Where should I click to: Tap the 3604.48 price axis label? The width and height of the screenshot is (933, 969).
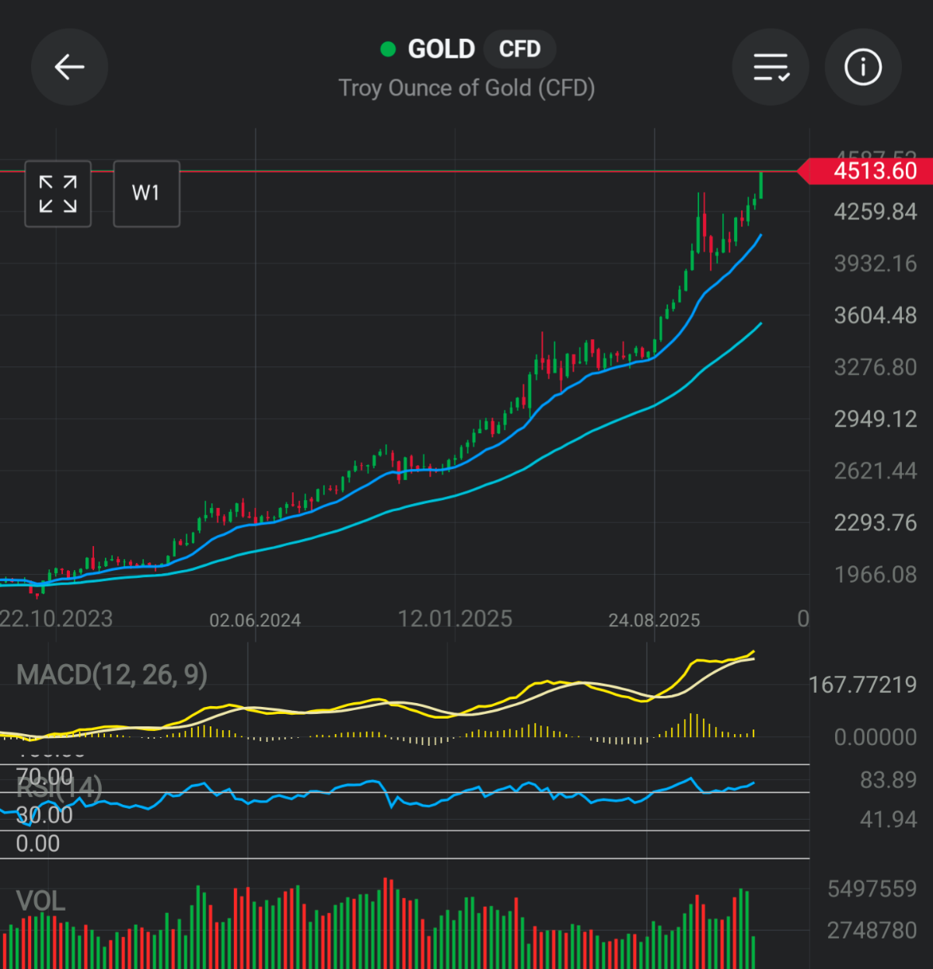[x=875, y=316]
